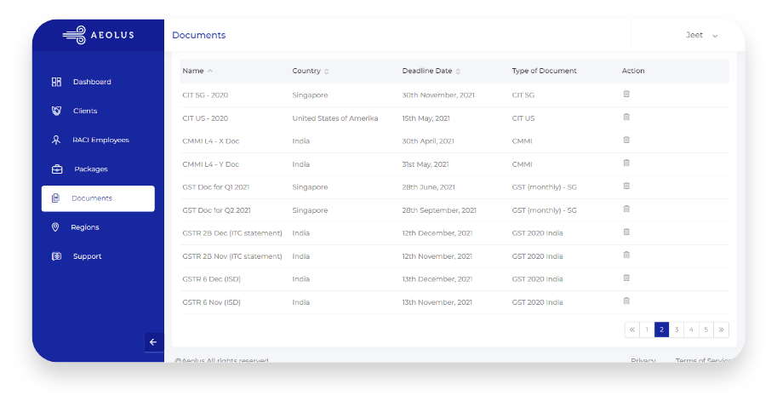Click the Documents page heading
This screenshot has height=407, width=777.
[x=198, y=35]
